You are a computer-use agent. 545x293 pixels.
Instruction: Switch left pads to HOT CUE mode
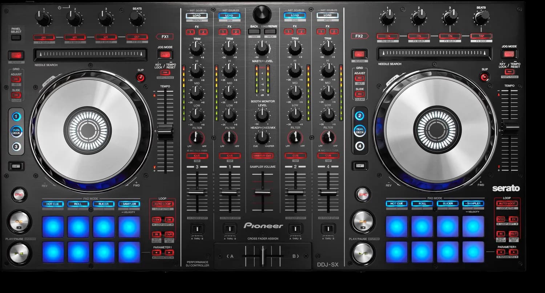tap(53, 204)
